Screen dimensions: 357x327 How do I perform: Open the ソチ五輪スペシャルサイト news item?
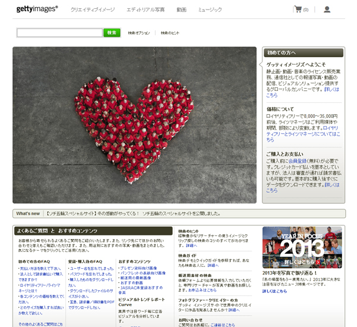click(x=133, y=213)
